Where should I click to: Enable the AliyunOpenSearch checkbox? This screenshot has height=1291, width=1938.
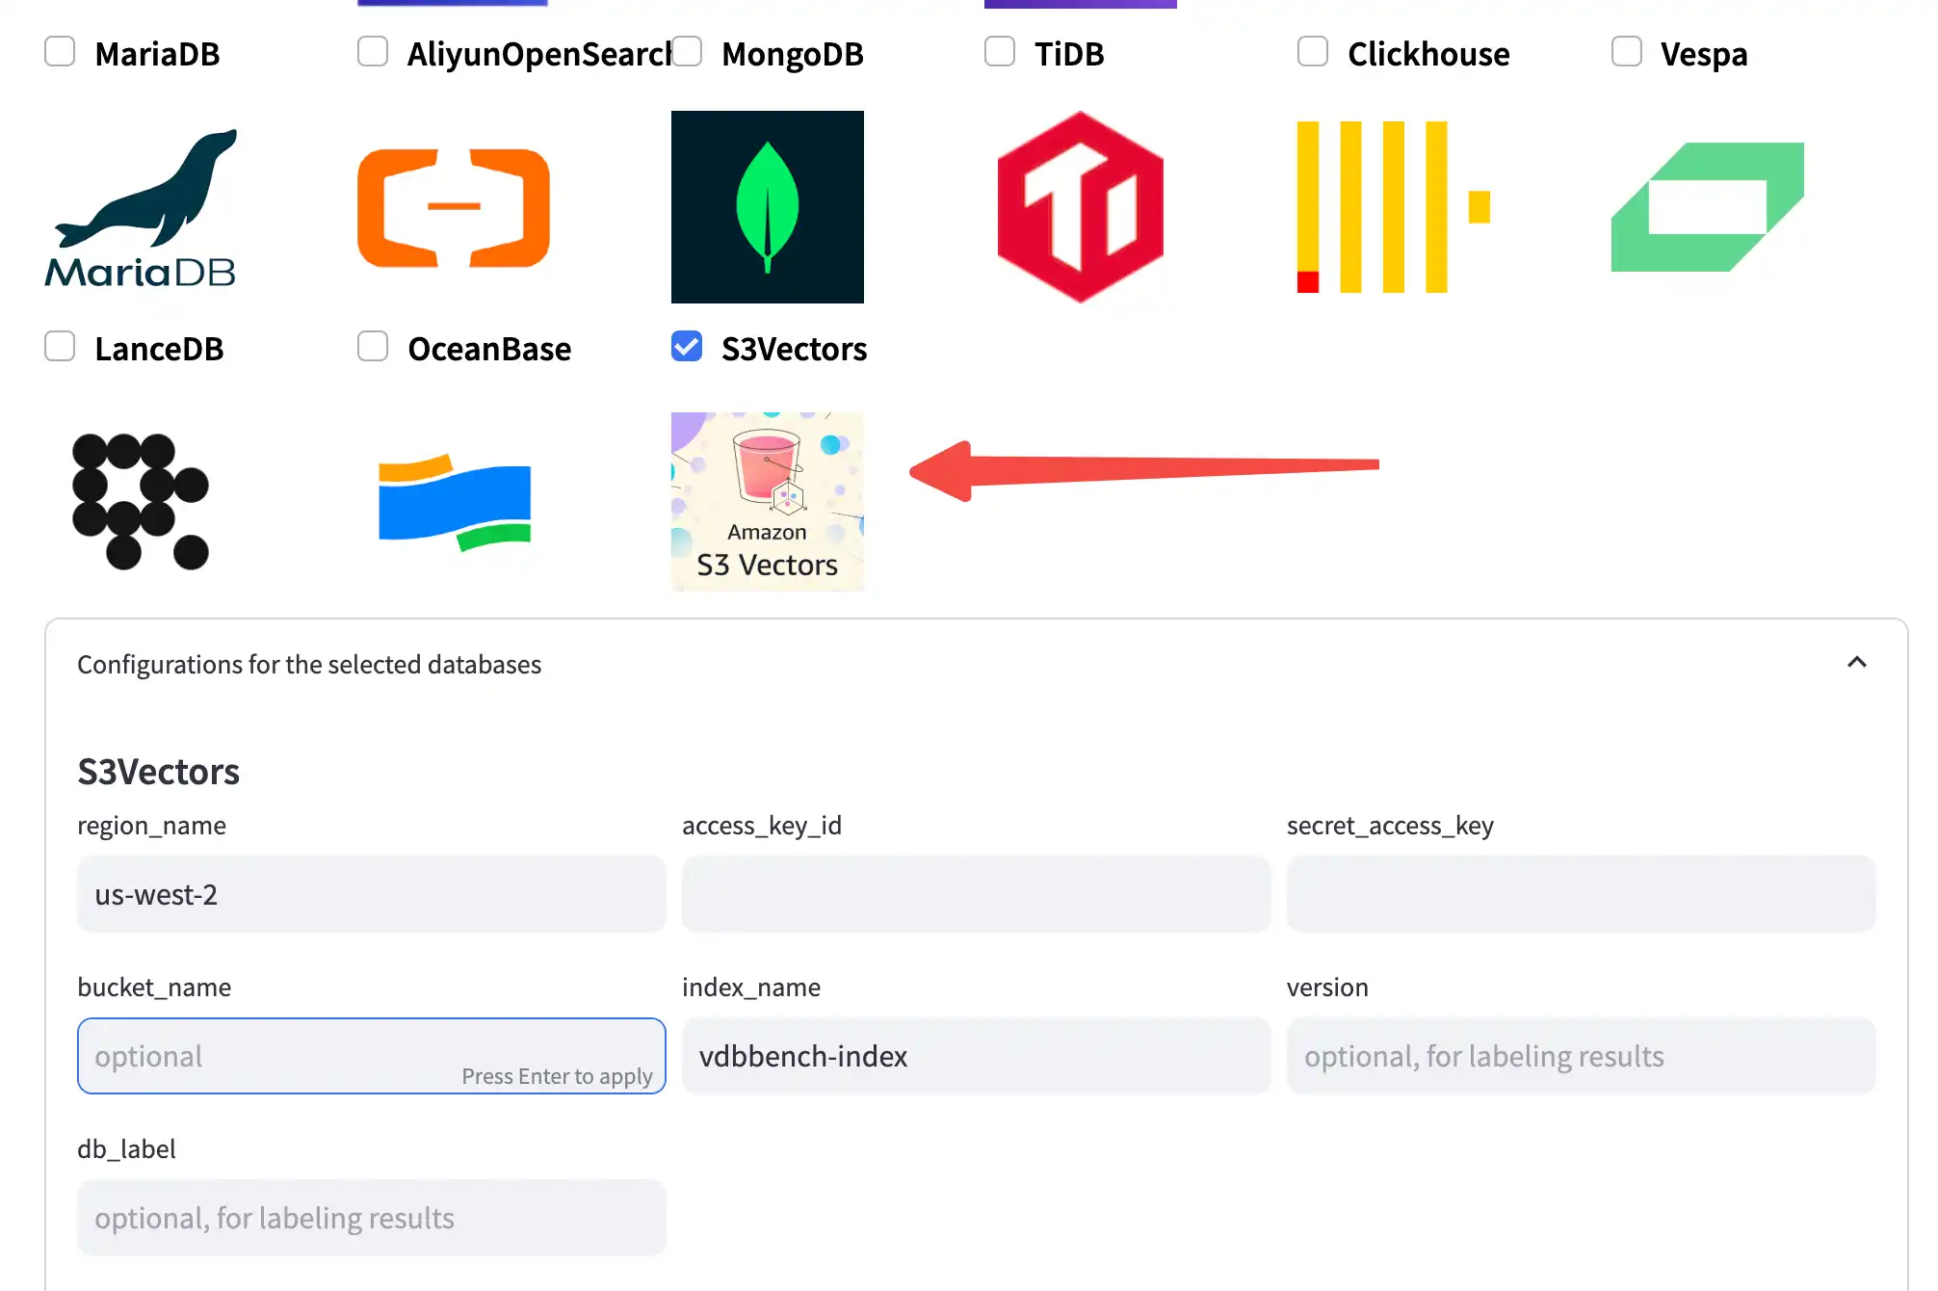pyautogui.click(x=373, y=52)
